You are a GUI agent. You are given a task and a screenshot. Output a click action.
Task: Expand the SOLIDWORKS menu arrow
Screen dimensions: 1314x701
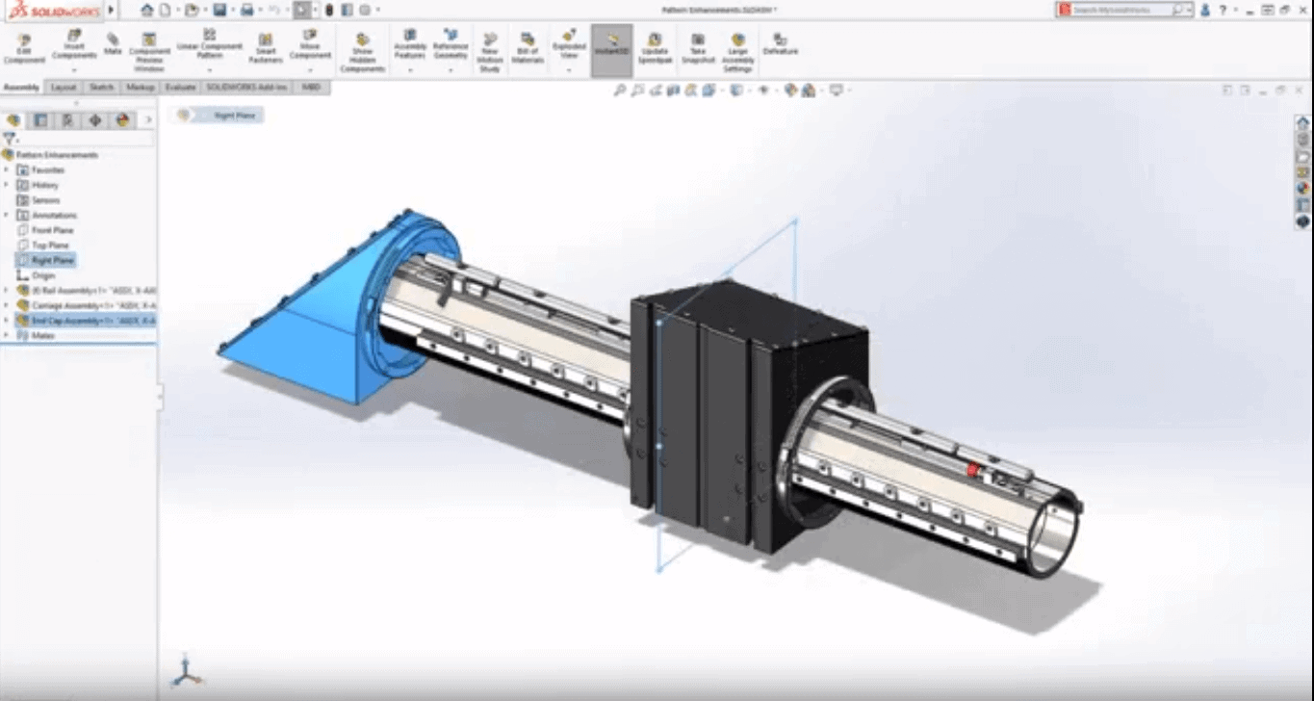tap(111, 10)
